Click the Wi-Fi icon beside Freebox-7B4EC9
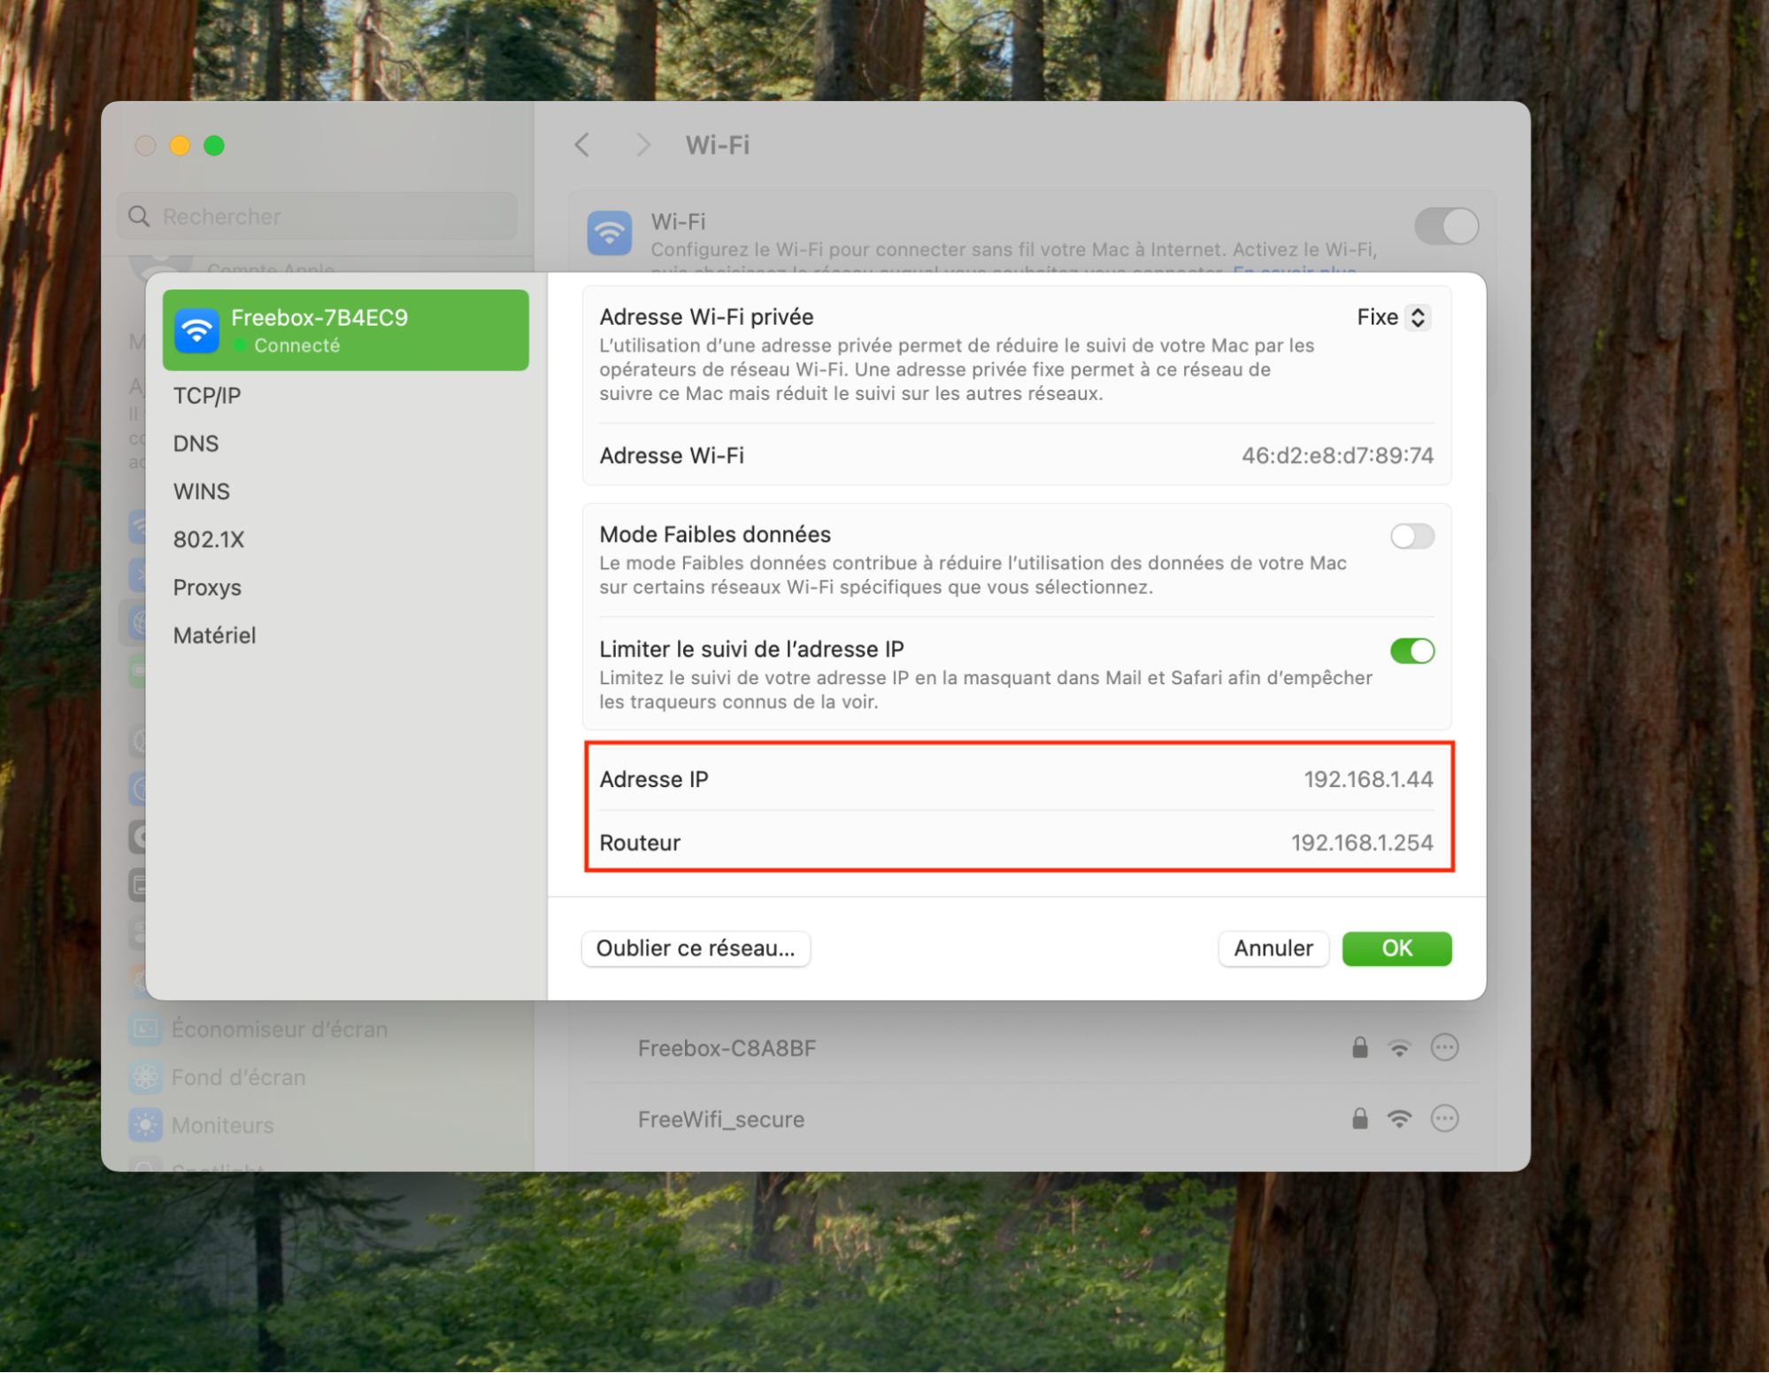1769x1373 pixels. 196,330
